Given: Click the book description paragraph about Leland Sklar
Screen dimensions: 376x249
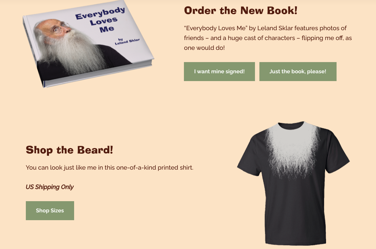Looking at the screenshot, I should pyautogui.click(x=268, y=38).
